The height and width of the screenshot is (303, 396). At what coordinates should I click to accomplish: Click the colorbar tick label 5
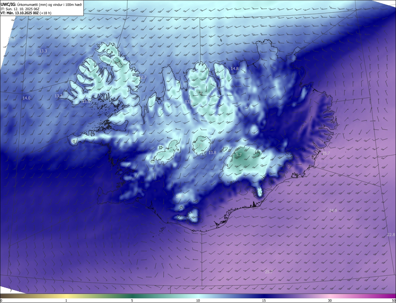tap(132, 301)
